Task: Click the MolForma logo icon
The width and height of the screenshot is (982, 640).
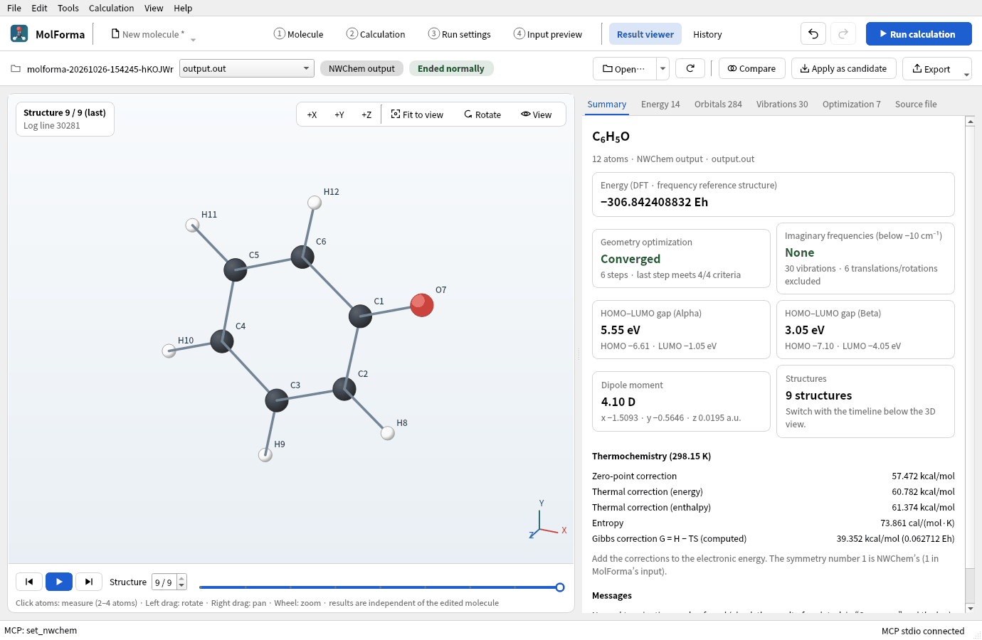Action: tap(19, 33)
